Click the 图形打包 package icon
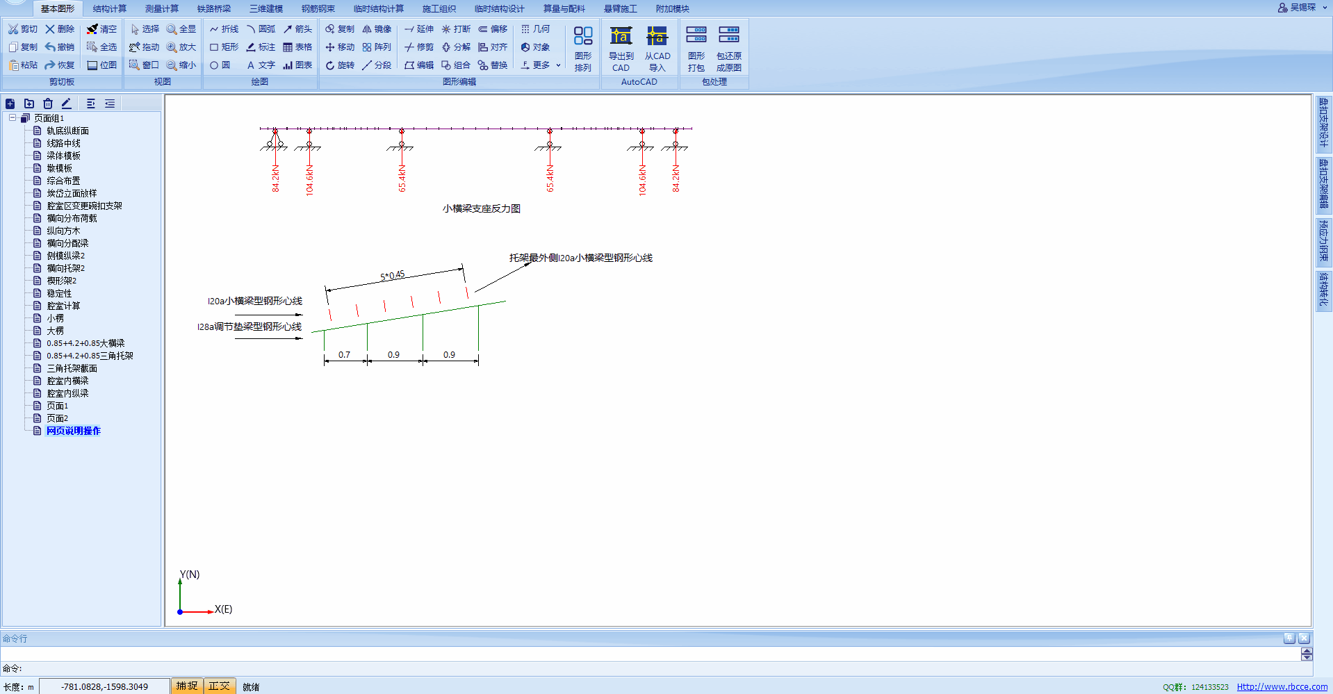Image resolution: width=1333 pixels, height=694 pixels. tap(696, 48)
